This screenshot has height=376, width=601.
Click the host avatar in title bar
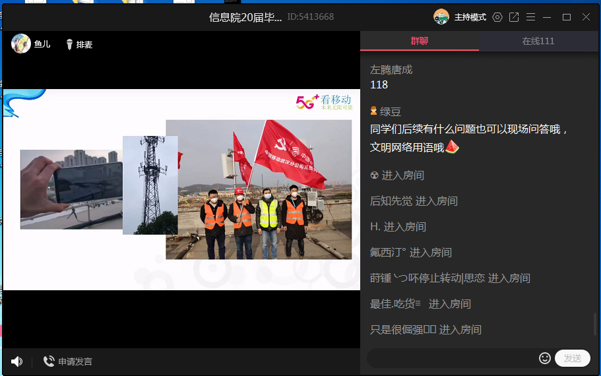(x=441, y=17)
